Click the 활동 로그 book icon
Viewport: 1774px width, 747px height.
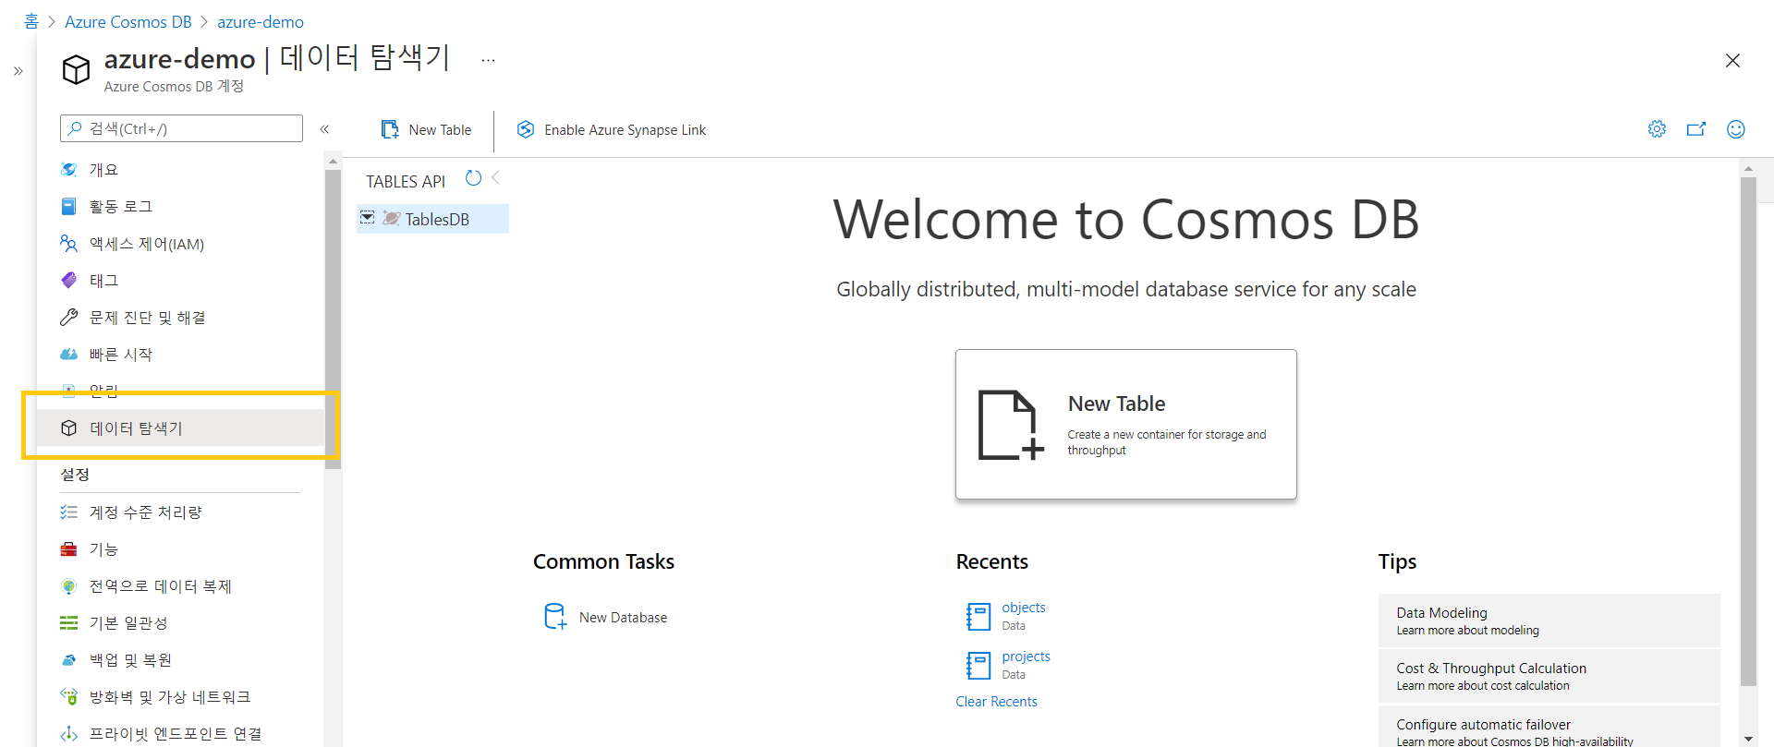pos(68,207)
